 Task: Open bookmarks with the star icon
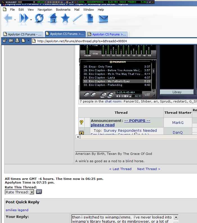click(65, 18)
